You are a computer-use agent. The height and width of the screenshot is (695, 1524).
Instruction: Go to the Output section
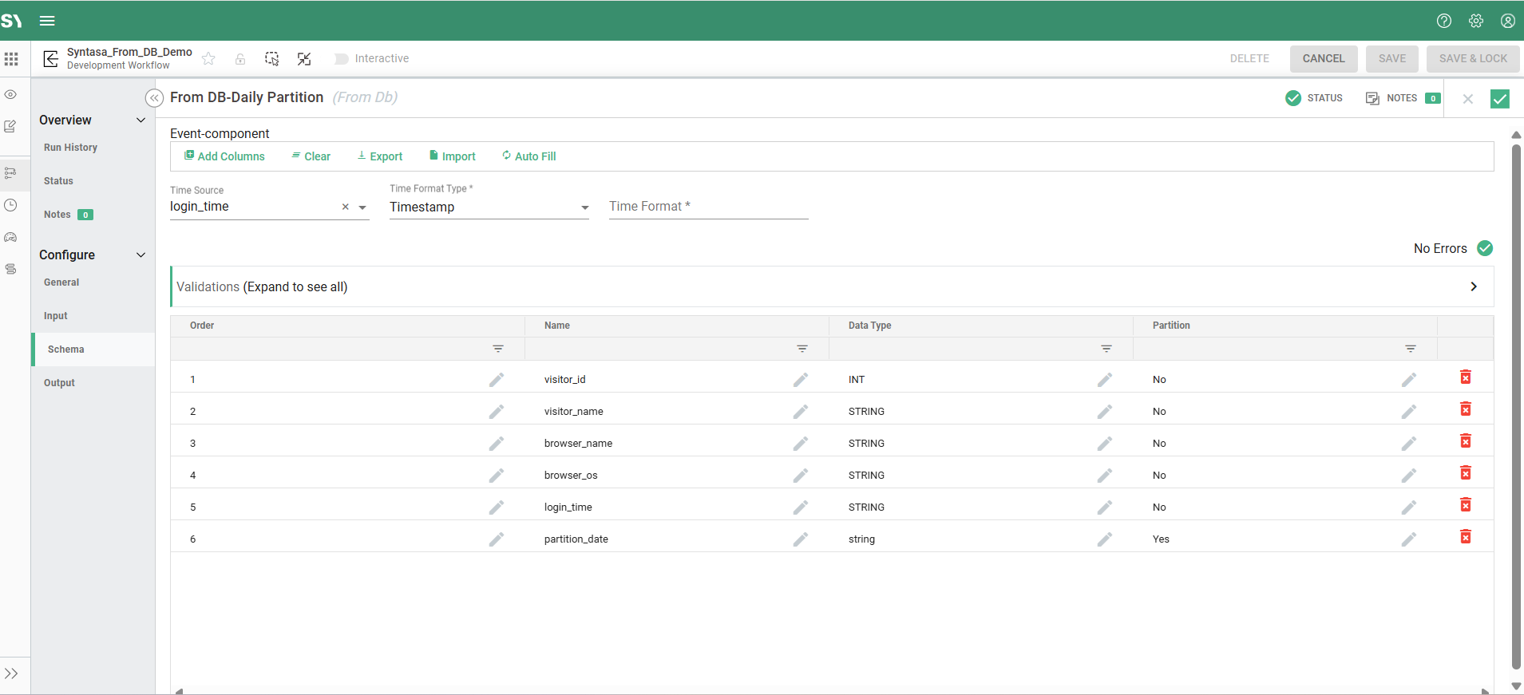point(59,383)
